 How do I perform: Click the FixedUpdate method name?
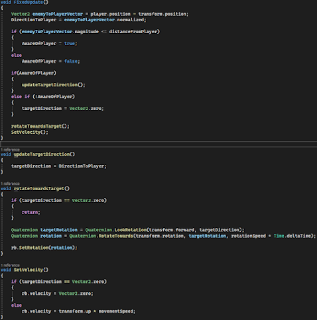(x=29, y=2)
